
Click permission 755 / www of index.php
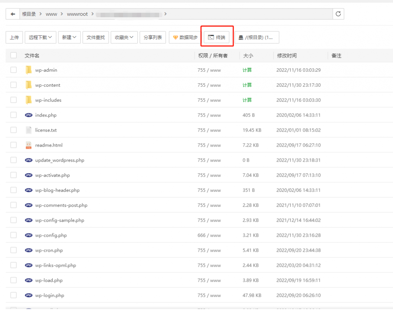tap(209, 115)
